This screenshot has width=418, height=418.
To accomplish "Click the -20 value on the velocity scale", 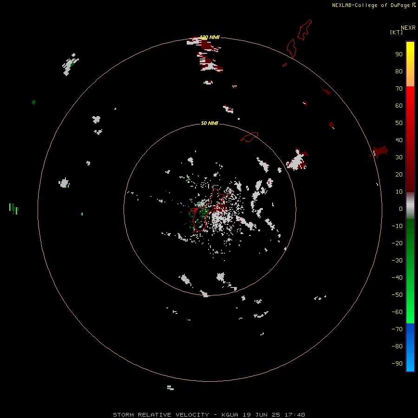I will (397, 243).
